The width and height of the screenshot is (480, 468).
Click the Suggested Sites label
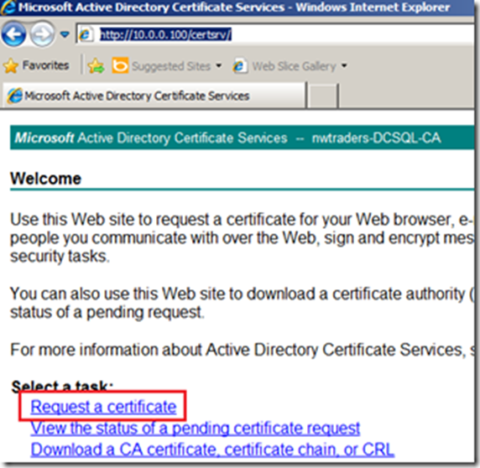171,66
